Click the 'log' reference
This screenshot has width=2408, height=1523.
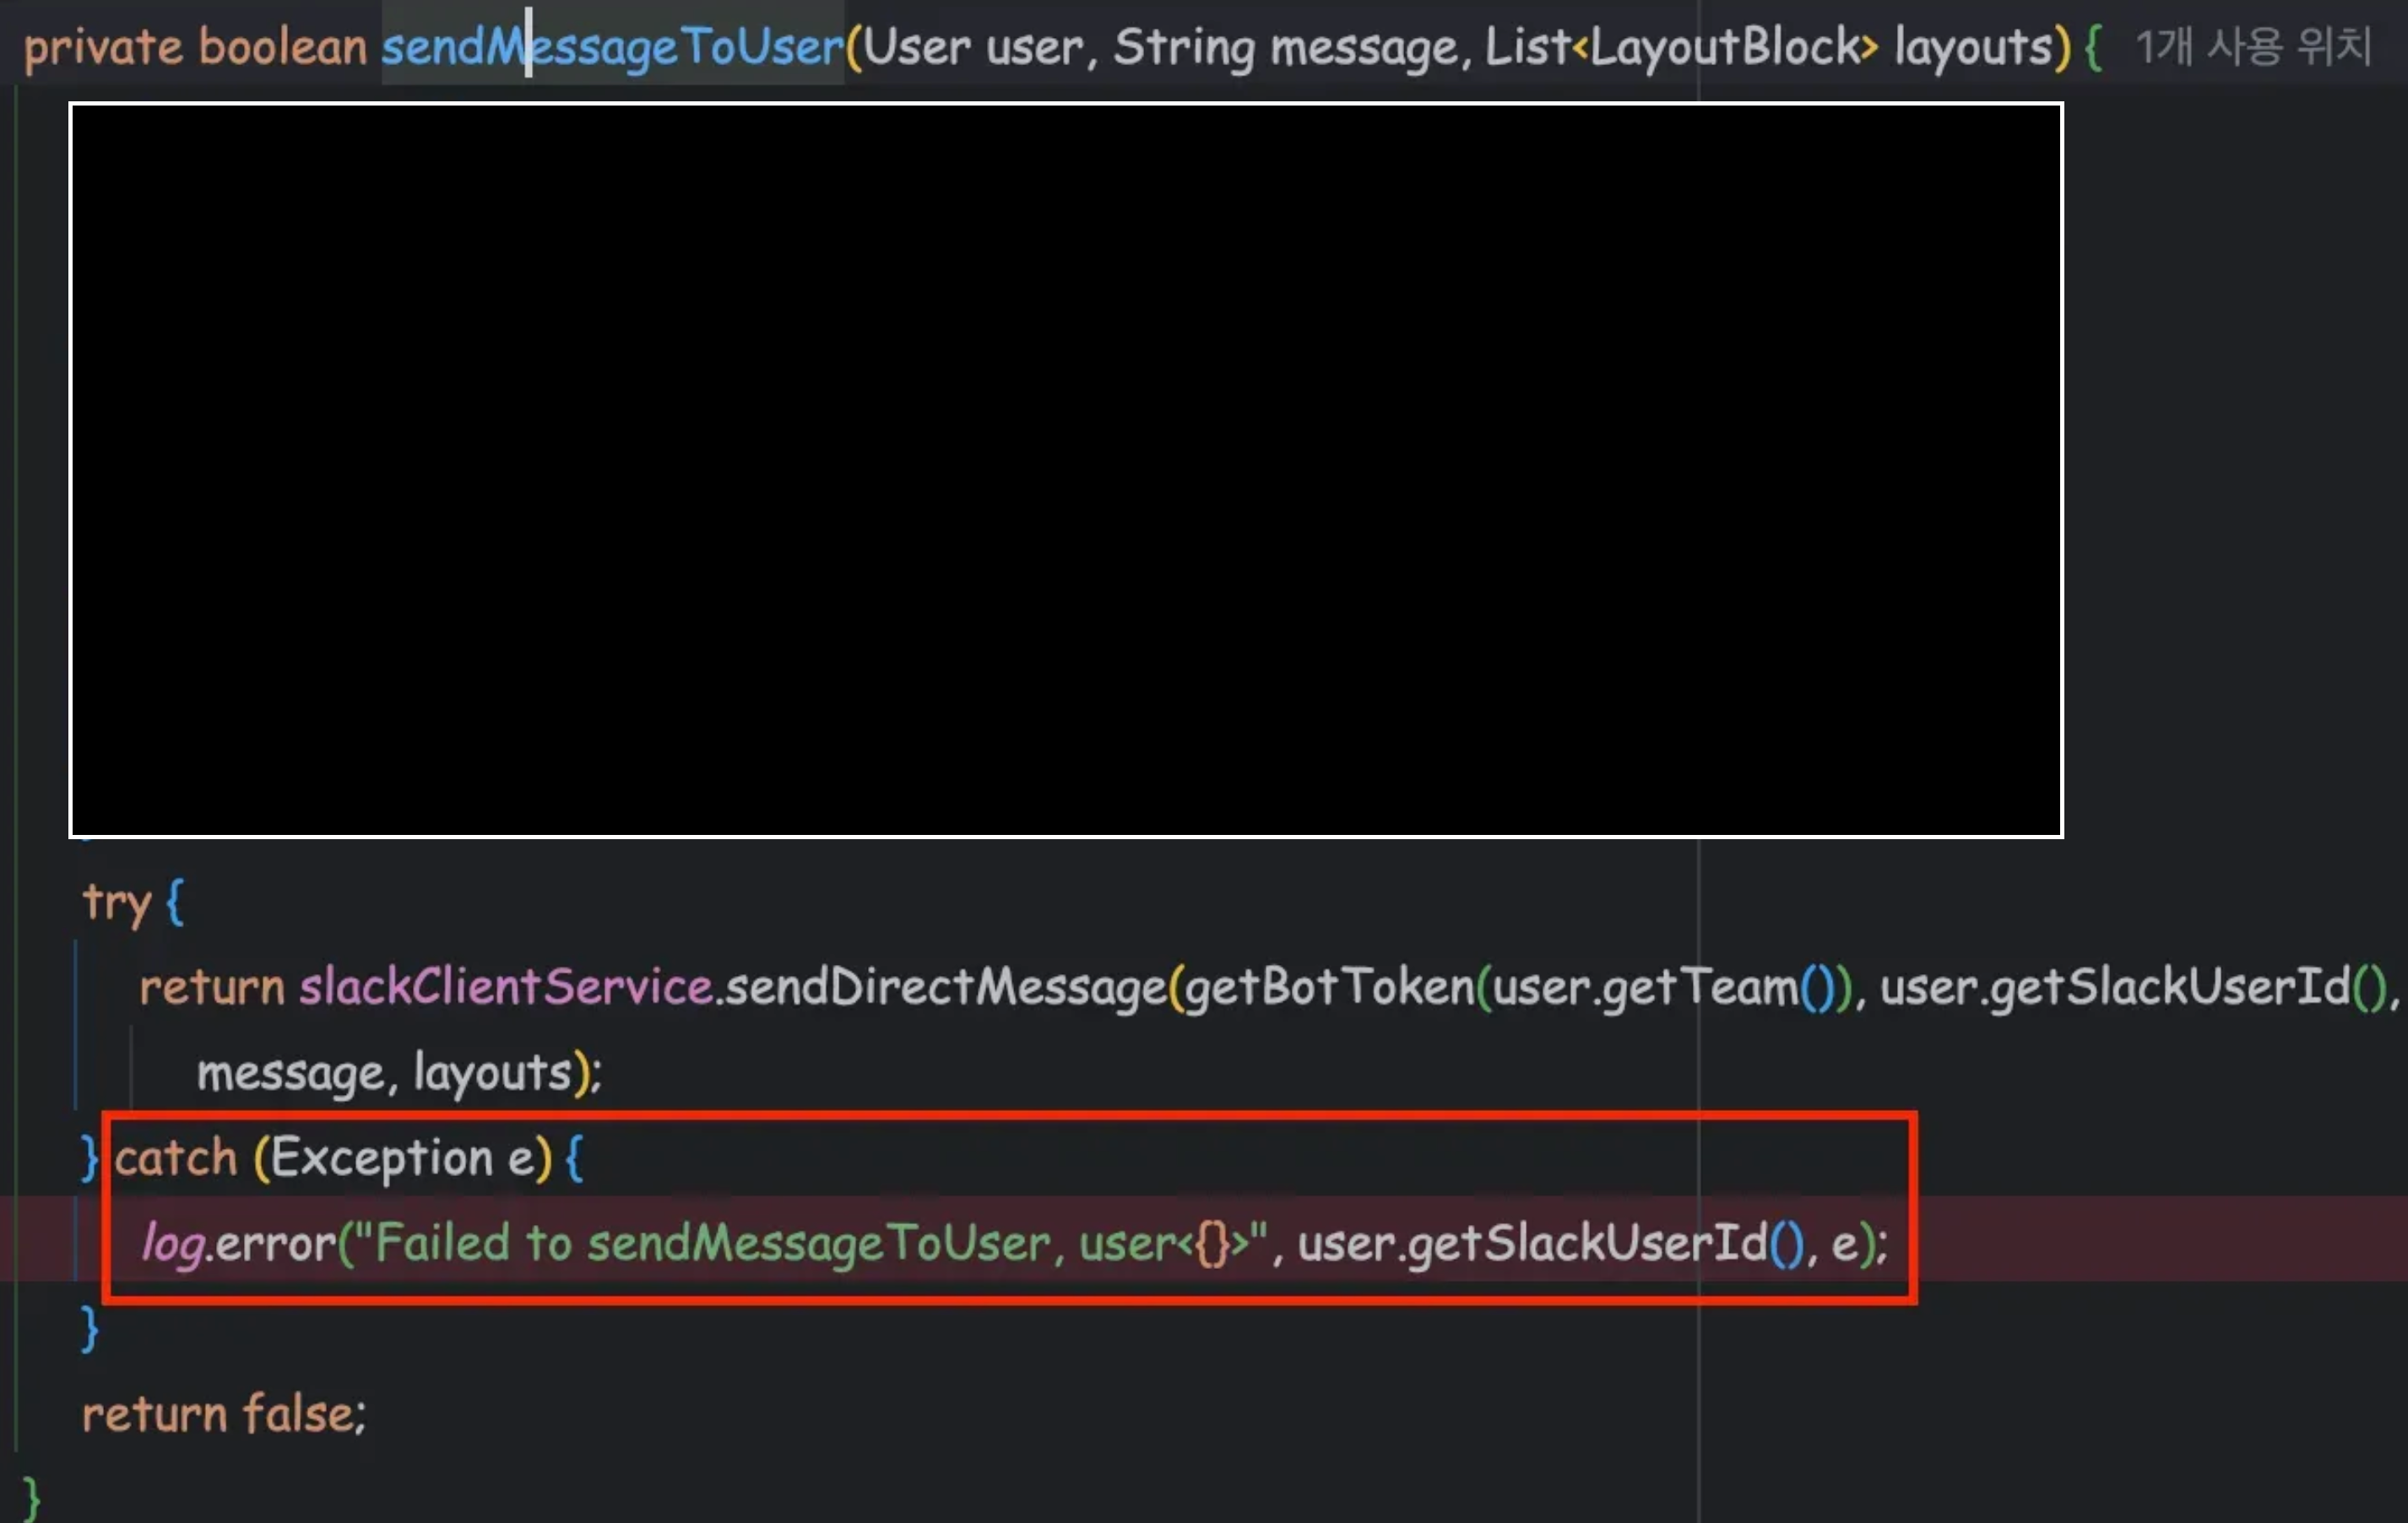tap(173, 1244)
